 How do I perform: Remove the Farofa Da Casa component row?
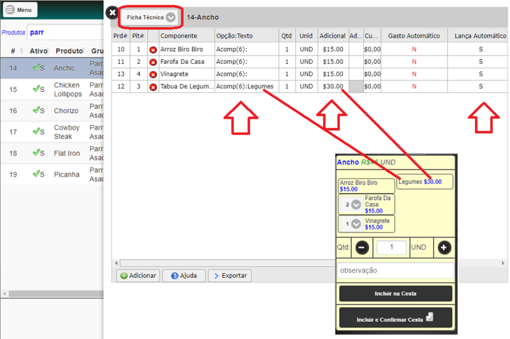(x=153, y=62)
